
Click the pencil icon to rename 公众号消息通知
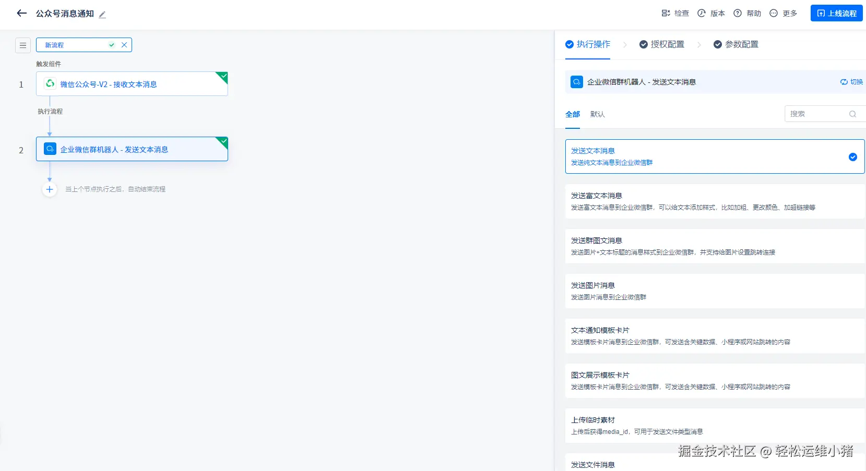[x=102, y=15]
